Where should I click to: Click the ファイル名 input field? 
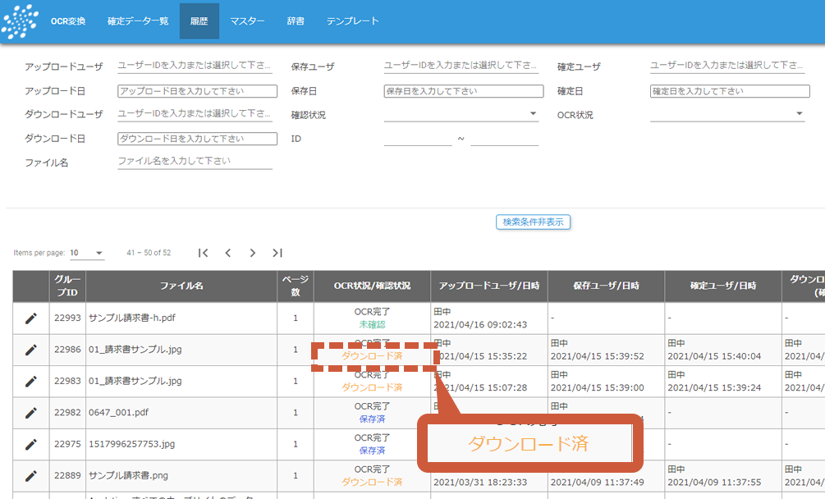pos(195,162)
